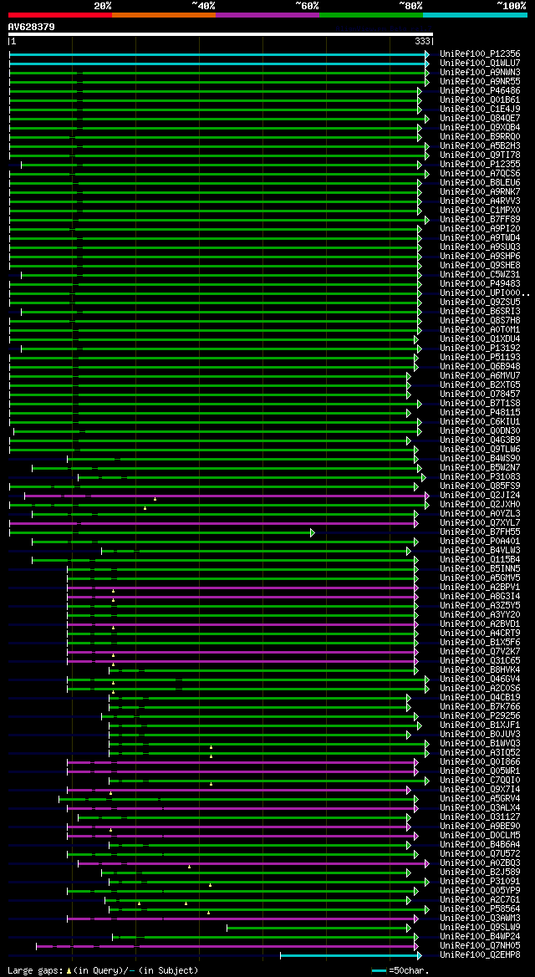Open the UniRef100_P46486 hit
The height and width of the screenshot is (977, 535).
point(480,91)
